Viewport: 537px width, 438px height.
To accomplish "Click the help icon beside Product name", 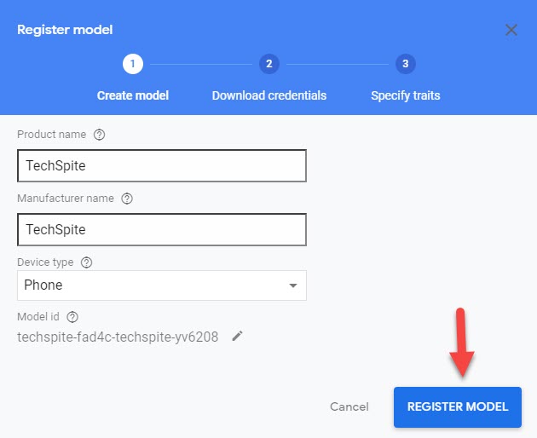I will coord(100,135).
